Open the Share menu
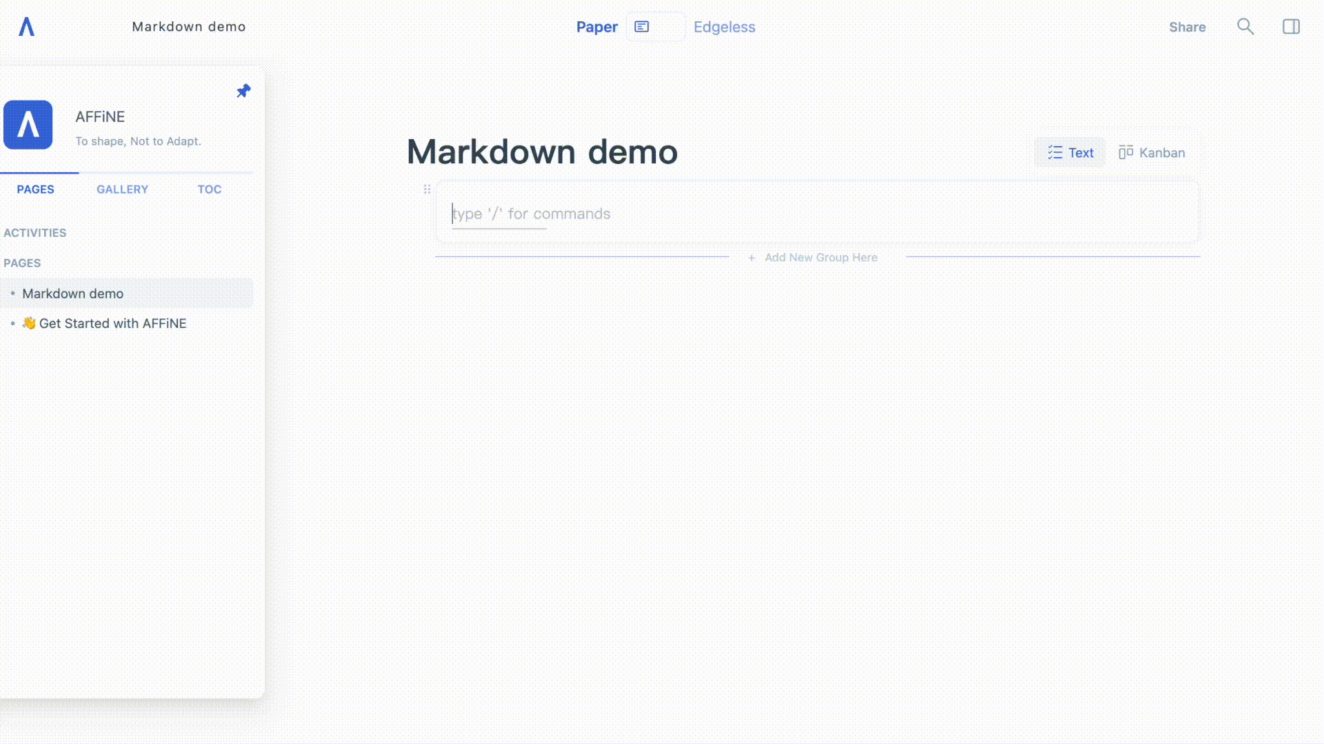The height and width of the screenshot is (744, 1324). (x=1187, y=27)
